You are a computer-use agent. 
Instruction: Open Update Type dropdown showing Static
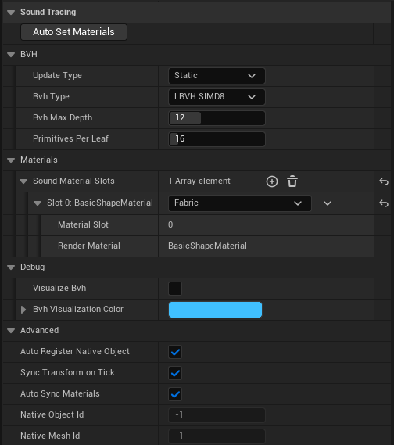[217, 76]
